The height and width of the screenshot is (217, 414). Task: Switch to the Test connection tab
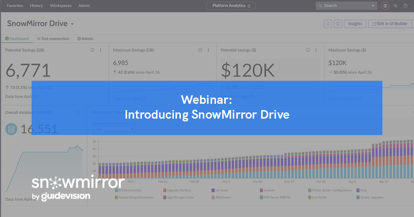[53, 39]
